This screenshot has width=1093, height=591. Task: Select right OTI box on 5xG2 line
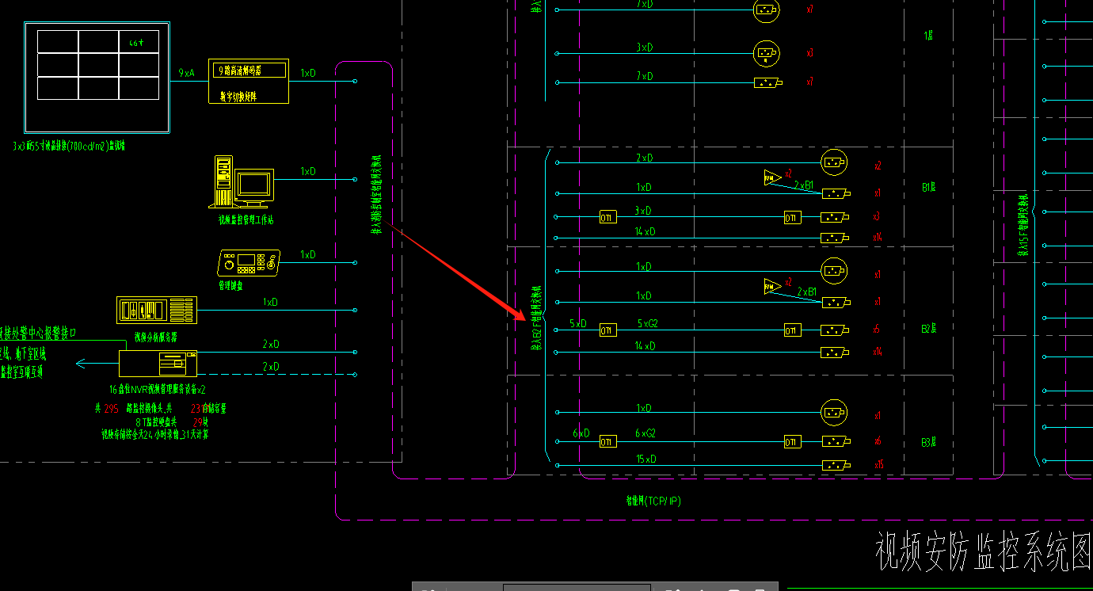coord(792,330)
